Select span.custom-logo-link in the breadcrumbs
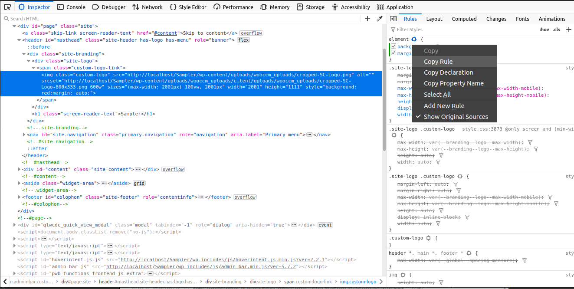574x289 pixels. click(x=308, y=282)
